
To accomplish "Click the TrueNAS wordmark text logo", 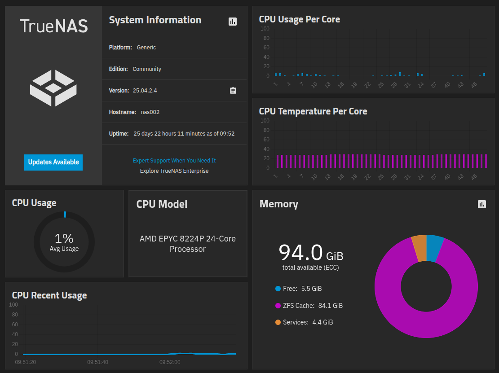I will [53, 26].
